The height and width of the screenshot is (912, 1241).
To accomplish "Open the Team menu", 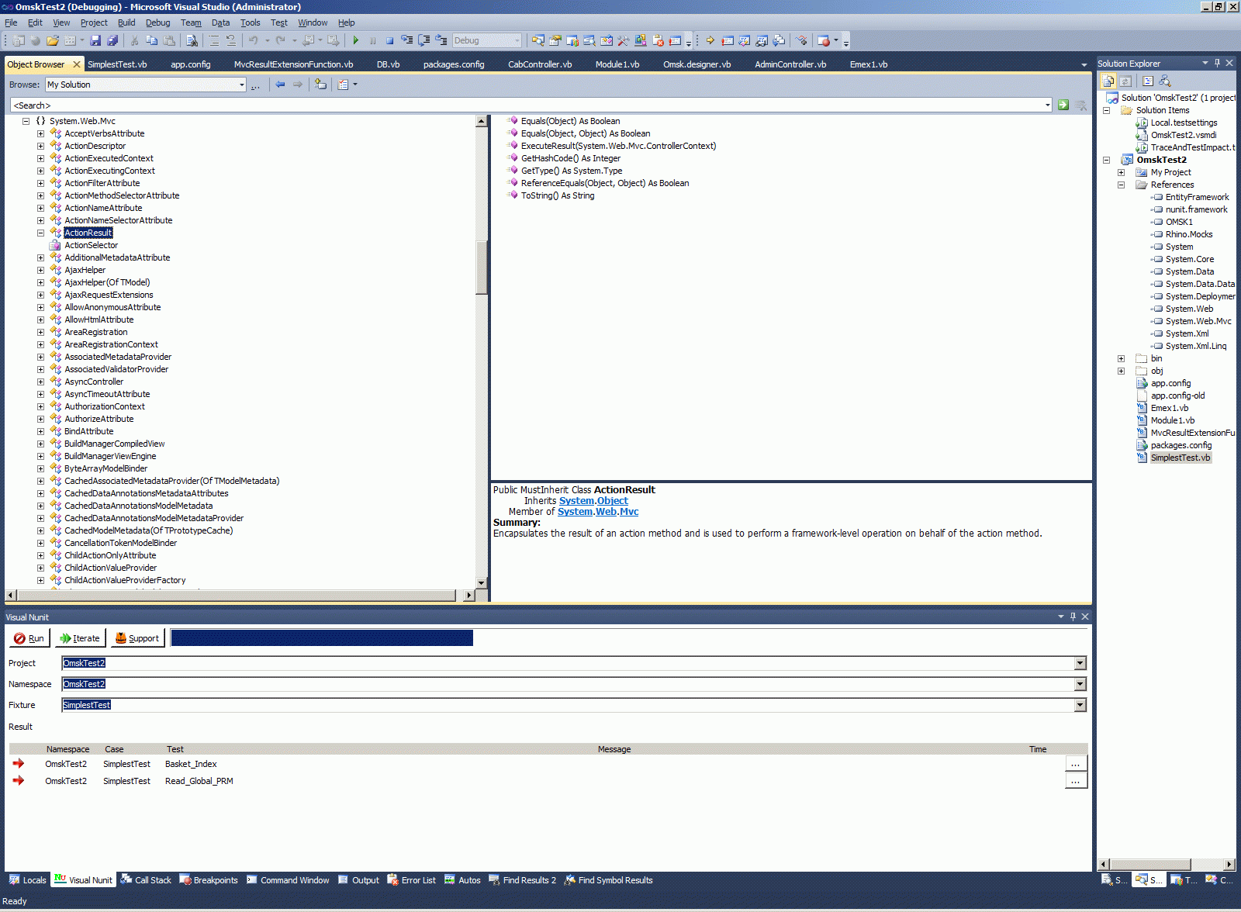I will pos(191,22).
